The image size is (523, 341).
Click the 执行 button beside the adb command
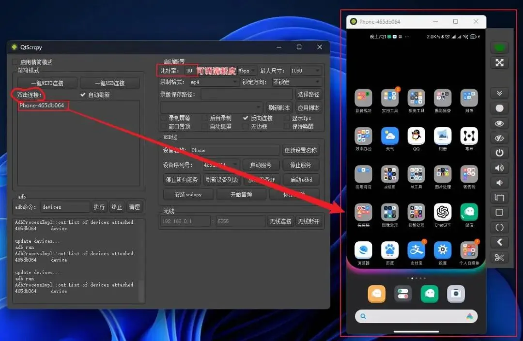point(99,207)
